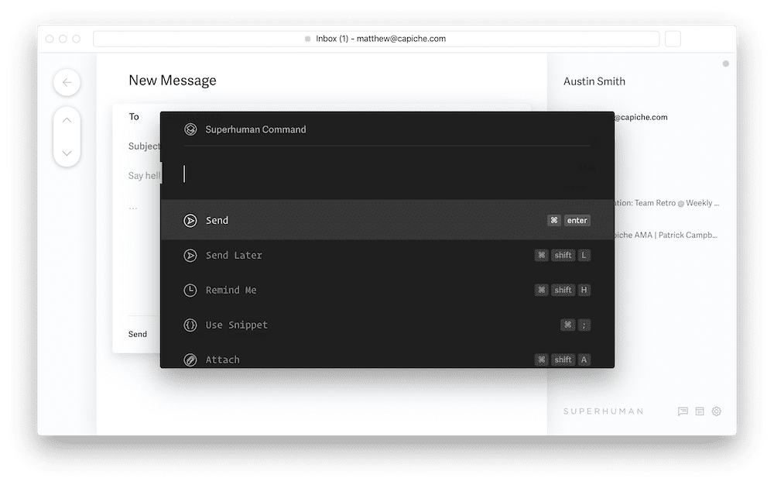Click the Attach paperclip icon
Viewport: 774px width, 485px height.
[190, 359]
